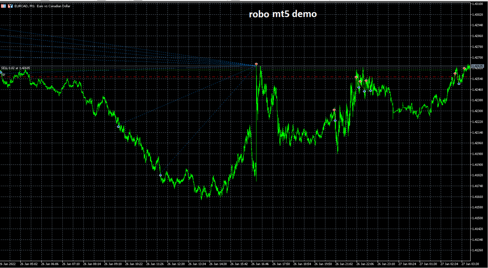
Task: Click the TP level label
Action: coord(3,75)
